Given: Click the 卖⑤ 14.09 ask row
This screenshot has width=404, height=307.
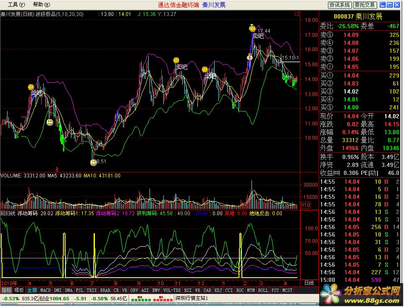Looking at the screenshot, I should pyautogui.click(x=359, y=35).
